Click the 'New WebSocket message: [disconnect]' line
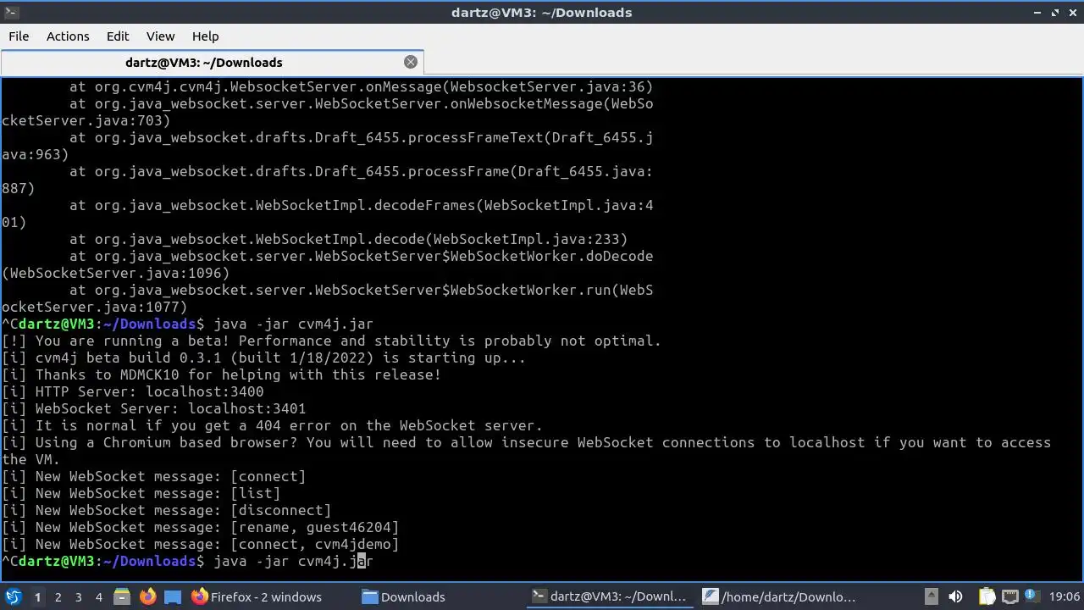 167,510
